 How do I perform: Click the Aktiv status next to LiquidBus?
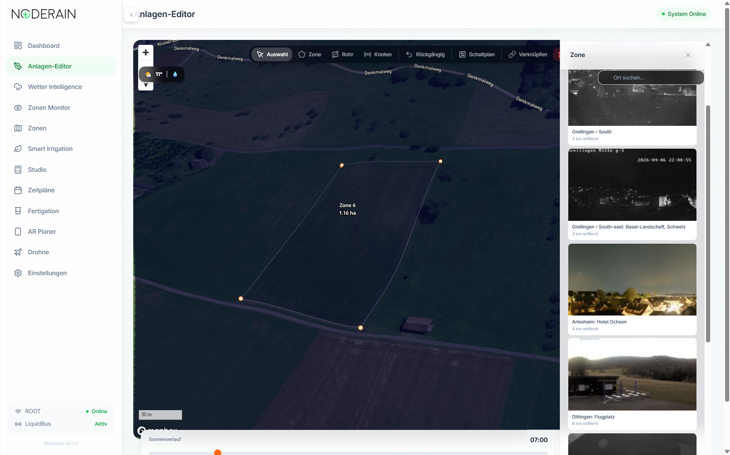pyautogui.click(x=101, y=424)
